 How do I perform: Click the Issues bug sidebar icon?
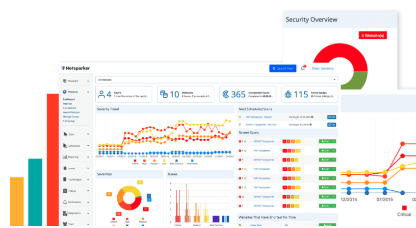coord(65,168)
